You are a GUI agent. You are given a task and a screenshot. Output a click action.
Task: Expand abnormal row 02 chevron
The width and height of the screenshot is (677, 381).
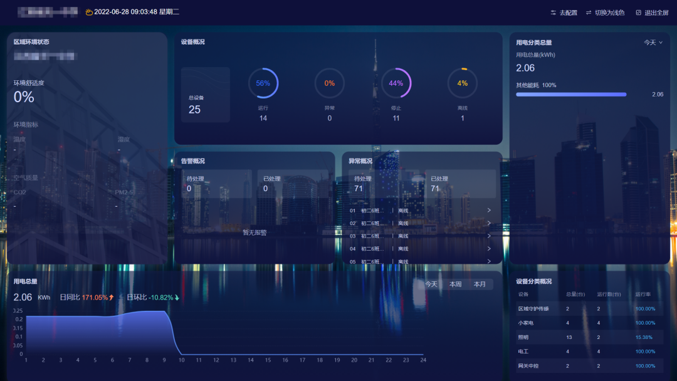[x=489, y=223]
